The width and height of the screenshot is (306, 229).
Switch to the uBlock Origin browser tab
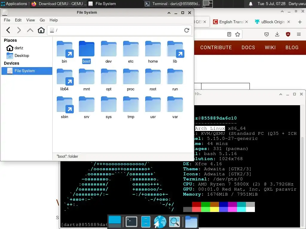pos(272,22)
